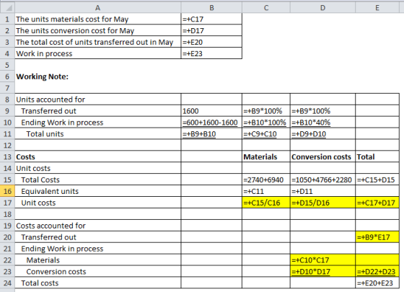404x292 pixels.
Task: Click cell =+C9+C10
Action: pyautogui.click(x=266, y=134)
